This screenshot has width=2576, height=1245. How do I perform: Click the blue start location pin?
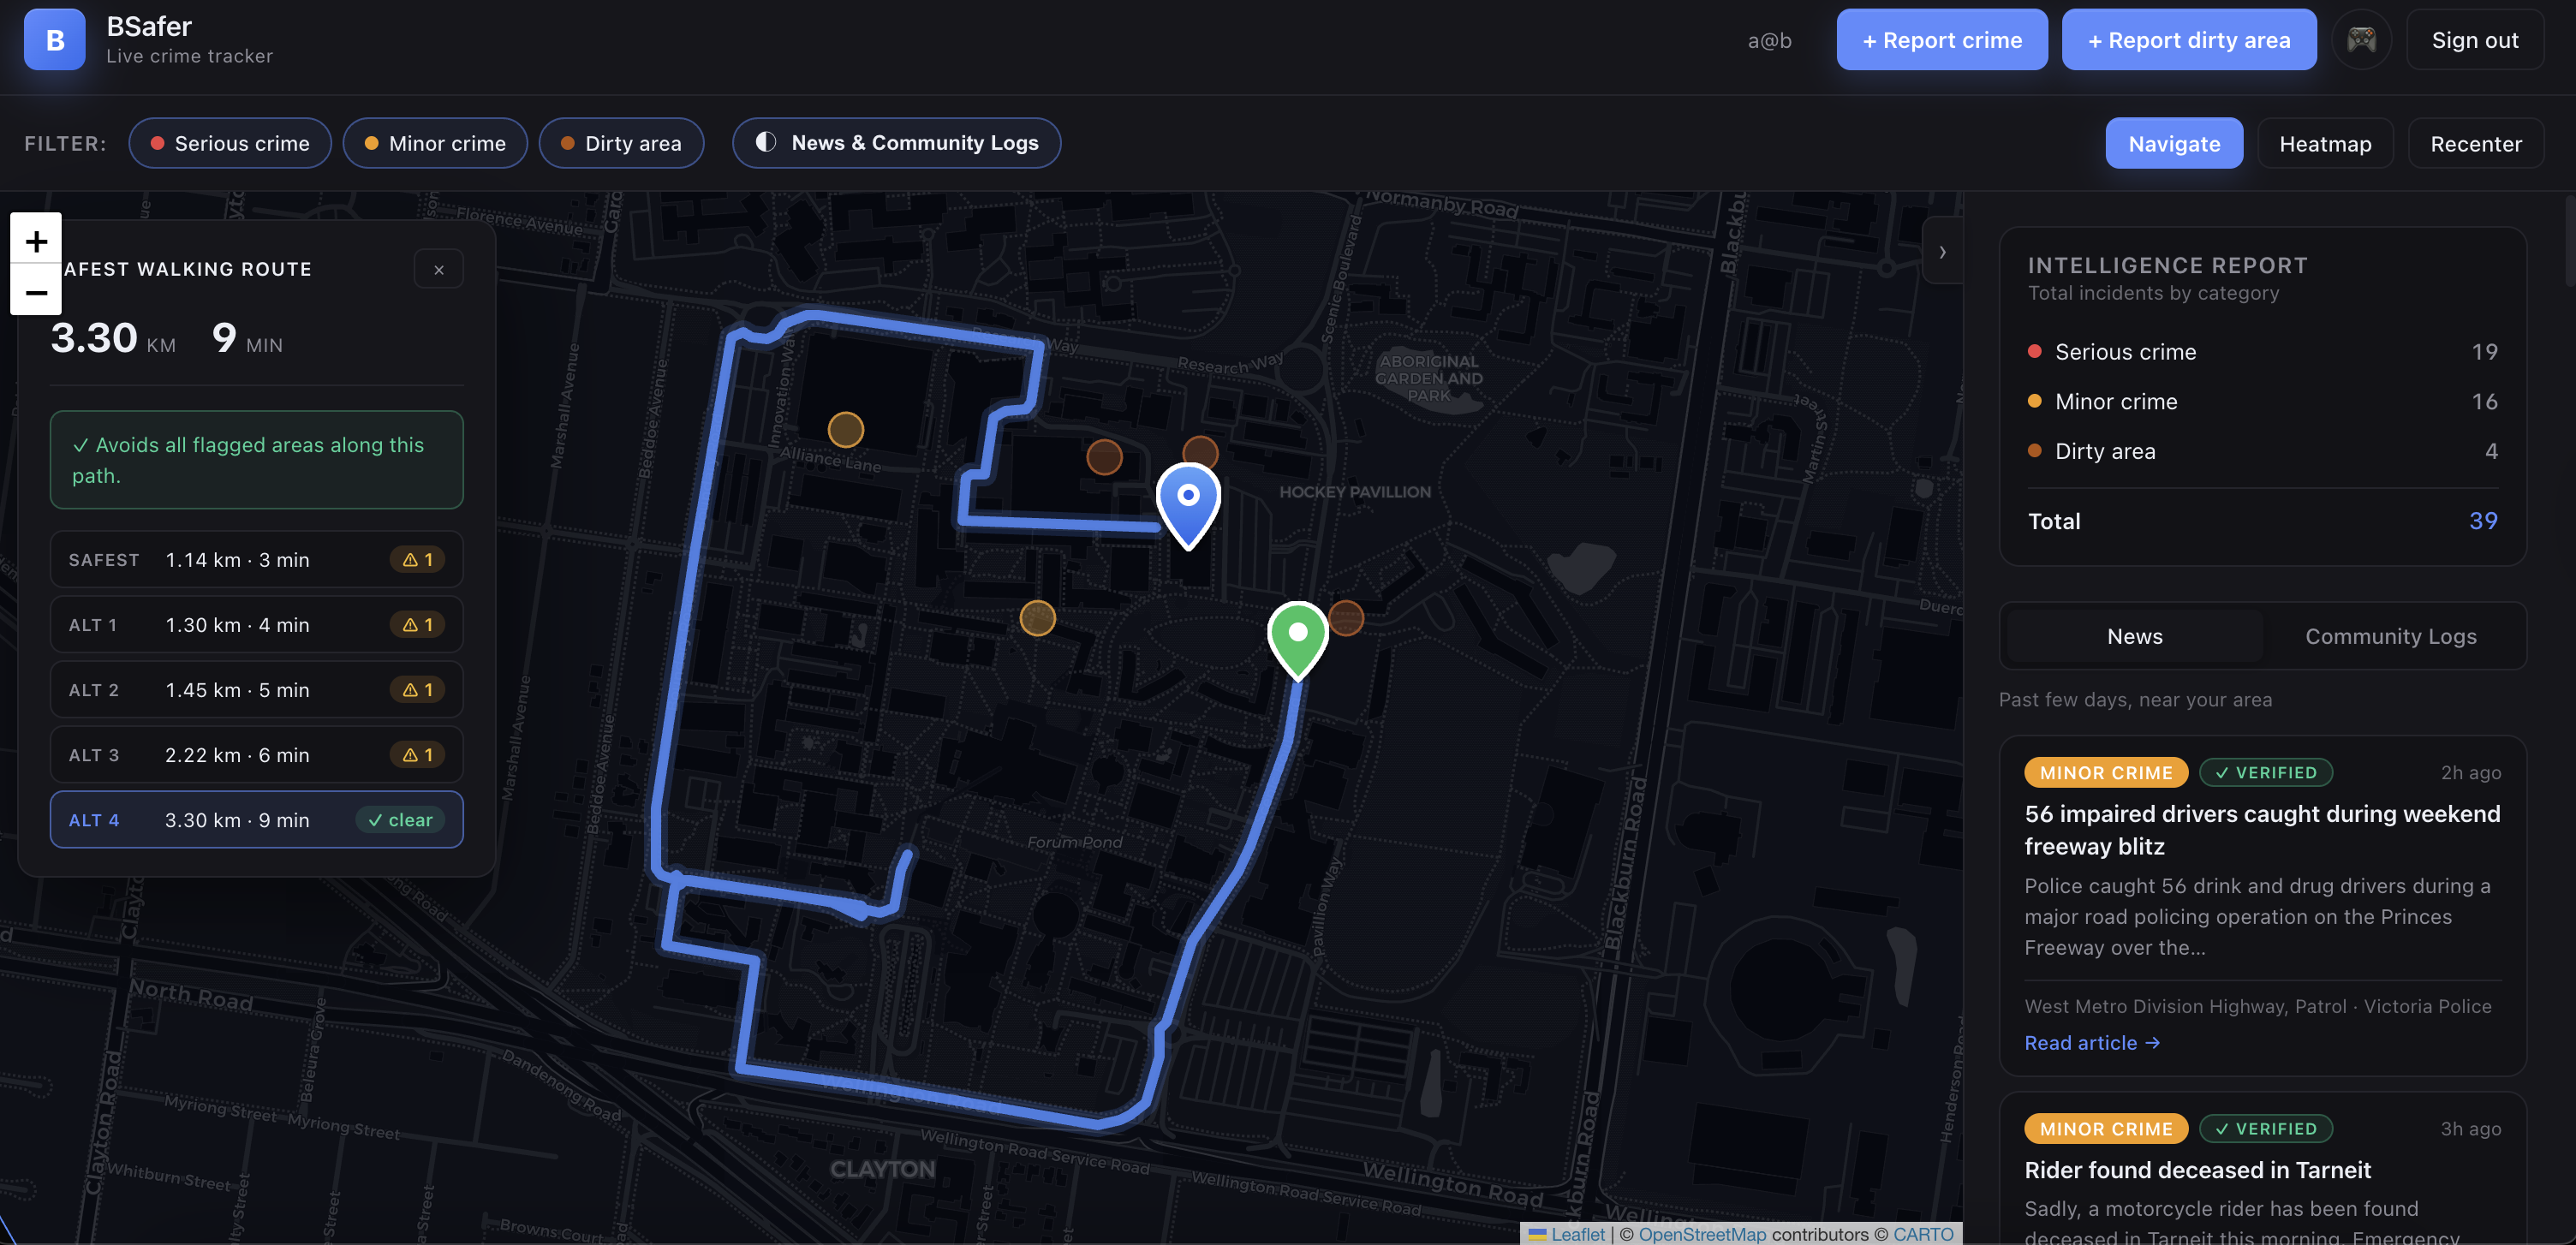tap(1187, 502)
